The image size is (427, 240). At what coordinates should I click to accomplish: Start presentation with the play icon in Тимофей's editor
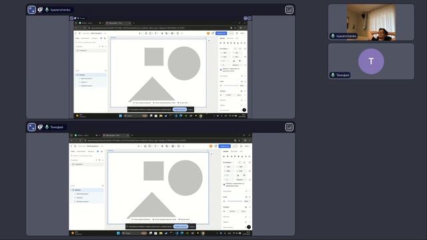[x=241, y=146]
